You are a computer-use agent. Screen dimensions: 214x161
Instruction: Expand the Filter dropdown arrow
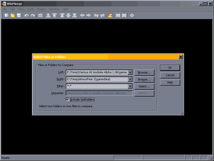[x=130, y=86]
